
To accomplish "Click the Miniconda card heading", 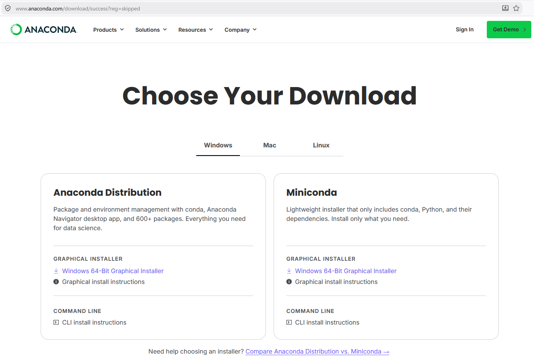I will (311, 192).
